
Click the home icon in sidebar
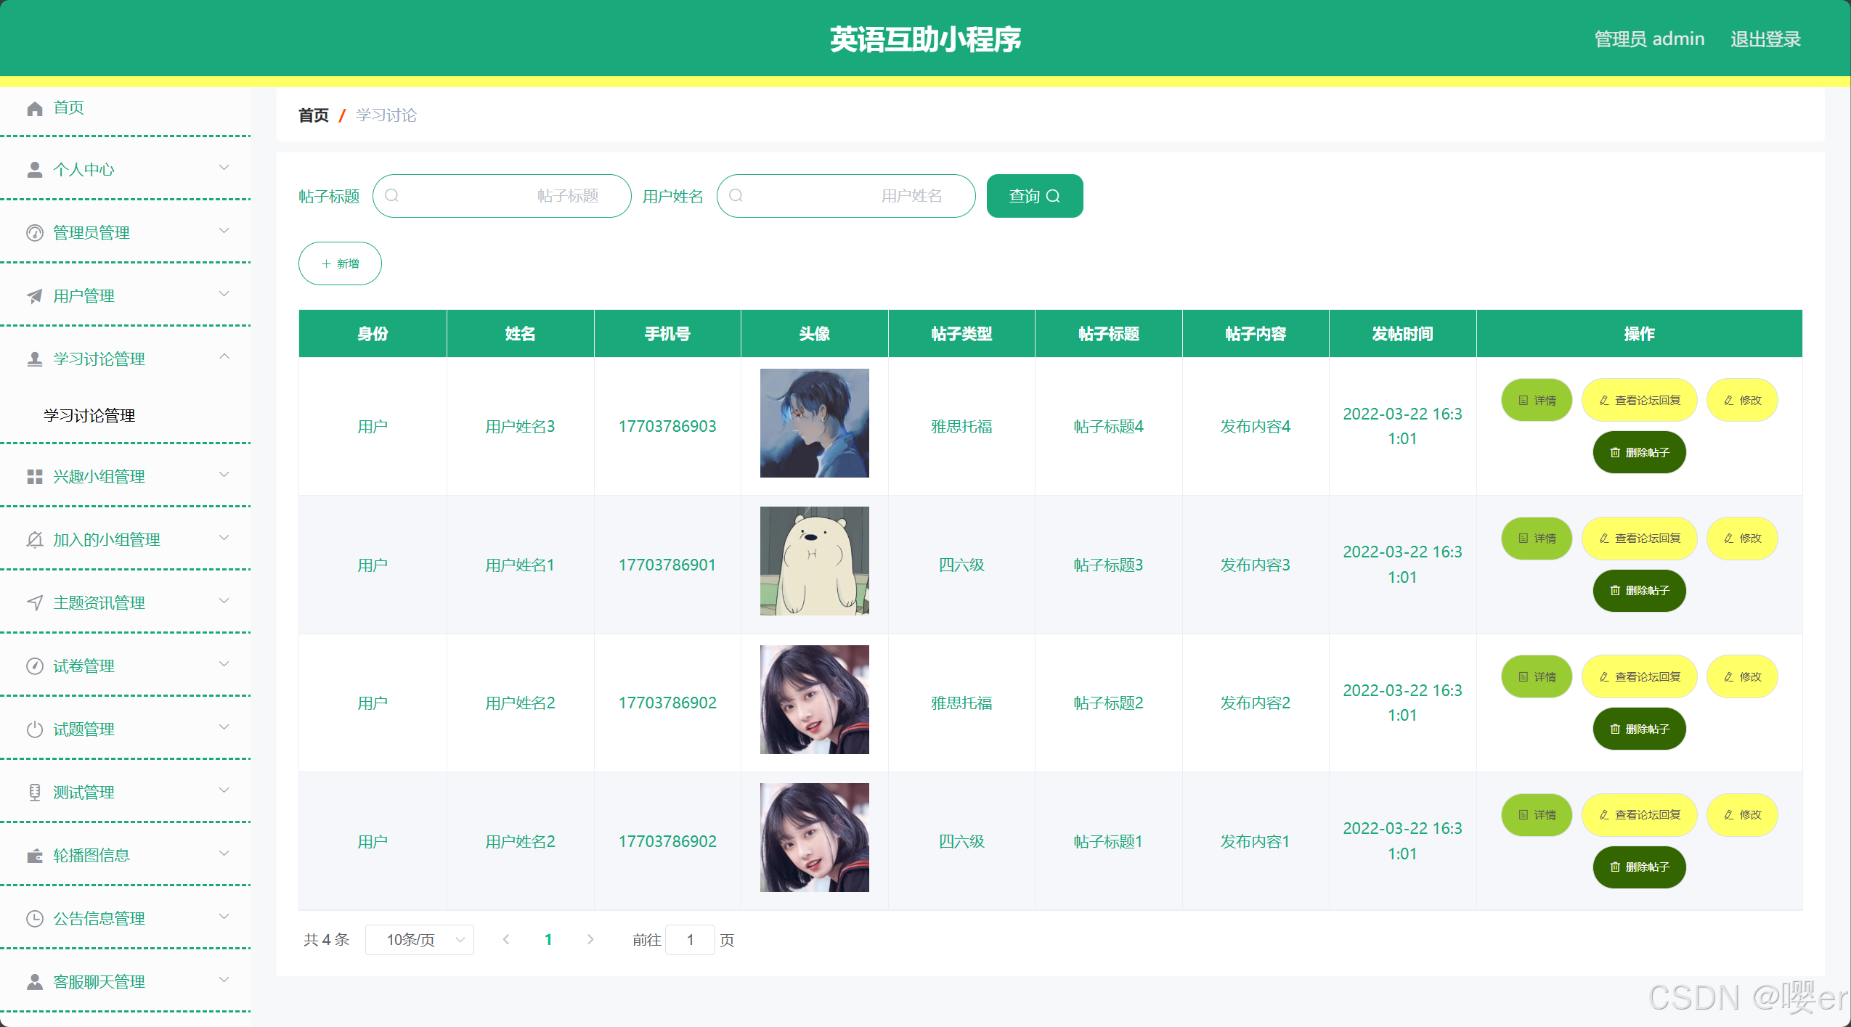click(x=35, y=108)
